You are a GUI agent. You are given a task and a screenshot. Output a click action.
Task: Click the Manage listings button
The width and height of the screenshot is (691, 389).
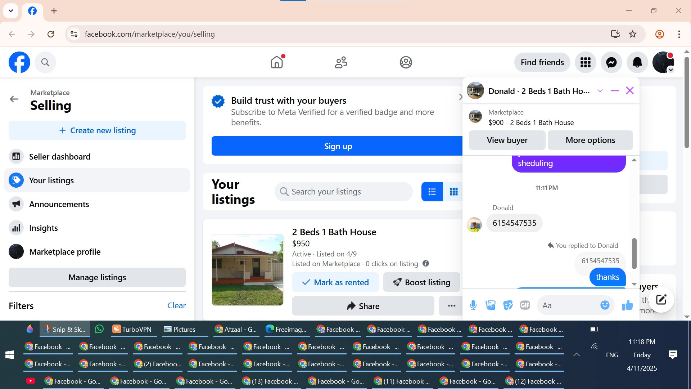pyautogui.click(x=97, y=277)
